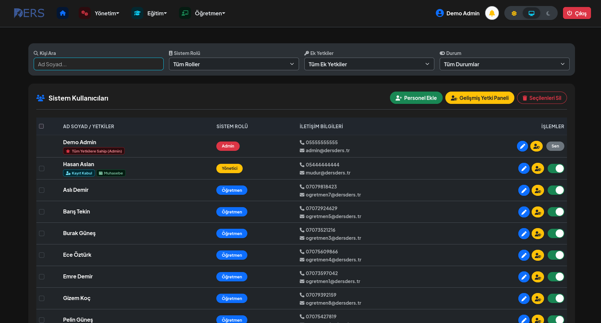Edit Gizem Koç with pencil icon
The height and width of the screenshot is (323, 601).
[x=524, y=298]
